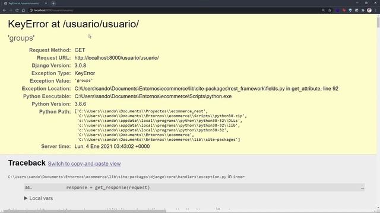Reload the current page
Viewport: 380px width, 213px height.
pos(17,11)
